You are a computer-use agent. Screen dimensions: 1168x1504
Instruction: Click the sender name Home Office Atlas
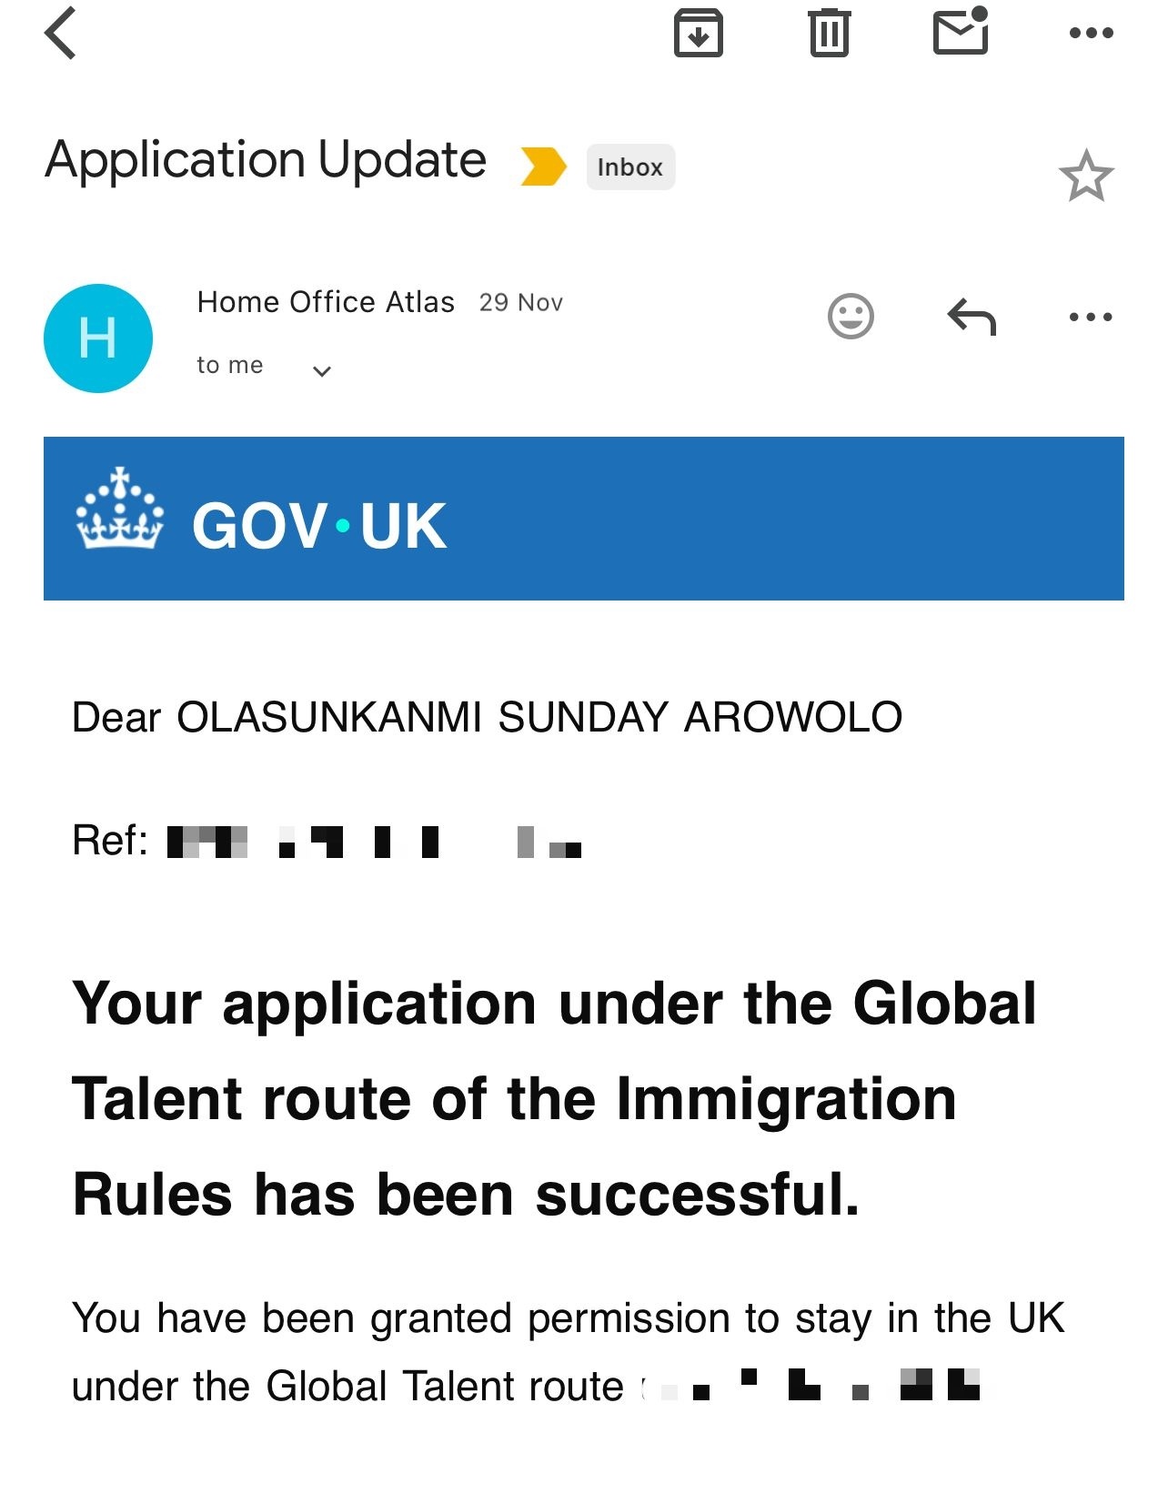326,301
